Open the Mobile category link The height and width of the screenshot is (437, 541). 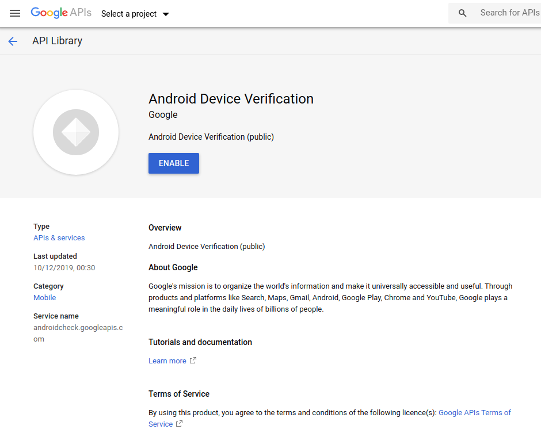pos(44,297)
